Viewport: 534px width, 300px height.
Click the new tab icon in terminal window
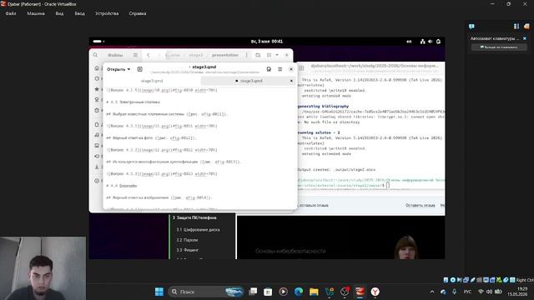tap(301, 68)
